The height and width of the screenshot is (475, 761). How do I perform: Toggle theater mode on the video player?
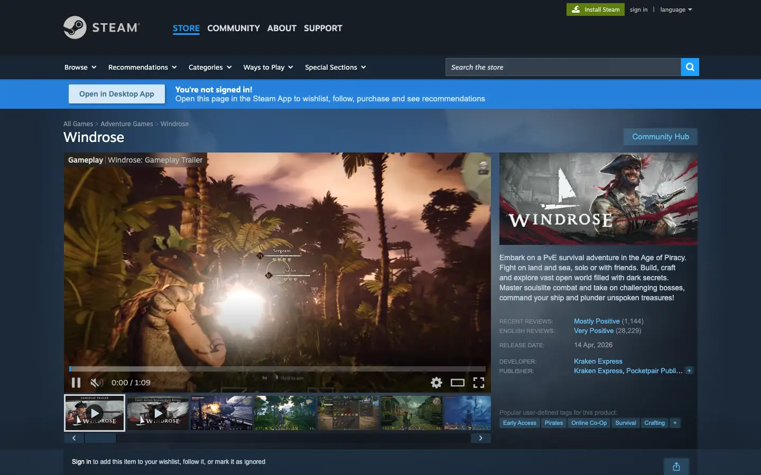(x=458, y=383)
